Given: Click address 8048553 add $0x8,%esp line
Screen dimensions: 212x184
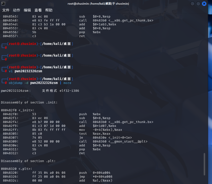Looking at the screenshot, I should pos(57,28).
